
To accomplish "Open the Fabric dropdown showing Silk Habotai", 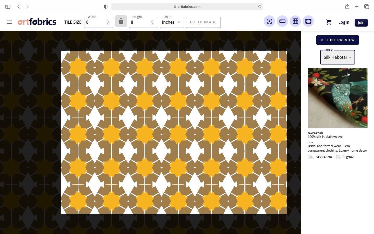I will (337, 57).
